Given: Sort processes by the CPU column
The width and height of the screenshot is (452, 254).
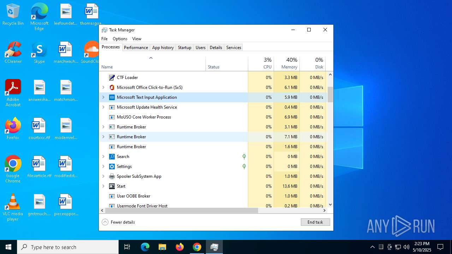Looking at the screenshot, I should pyautogui.click(x=261, y=64).
